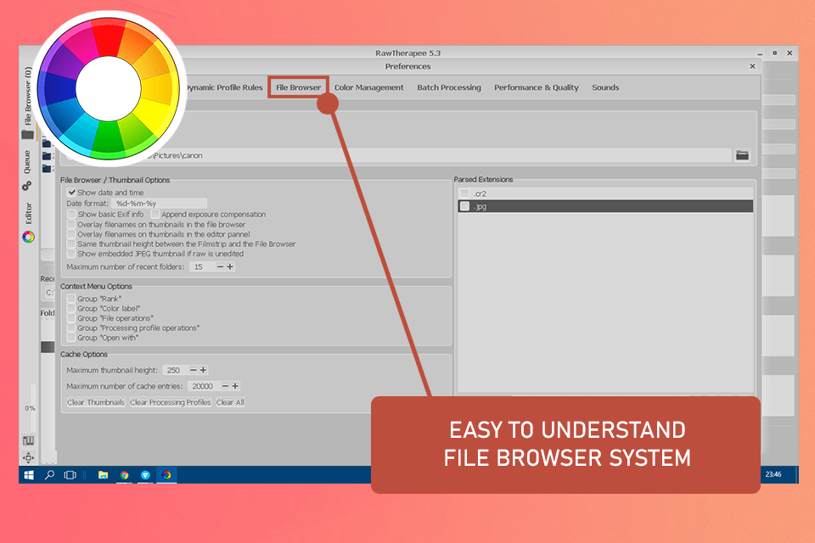Open the vertical File Browser (0) tab
This screenshot has height=543, width=815.
(x=27, y=102)
